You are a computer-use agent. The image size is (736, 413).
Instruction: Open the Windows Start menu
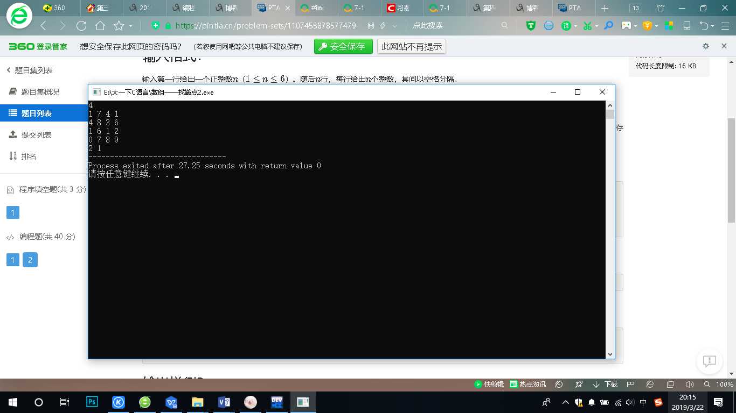[x=13, y=402]
